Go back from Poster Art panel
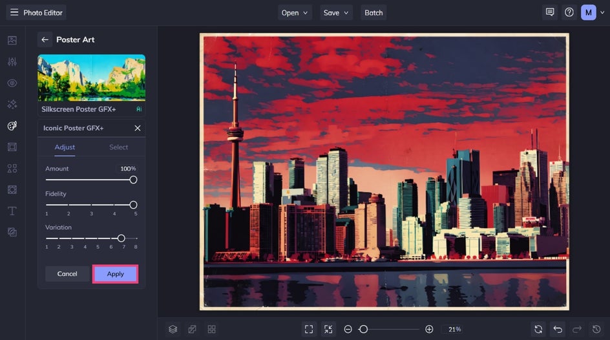 point(45,39)
